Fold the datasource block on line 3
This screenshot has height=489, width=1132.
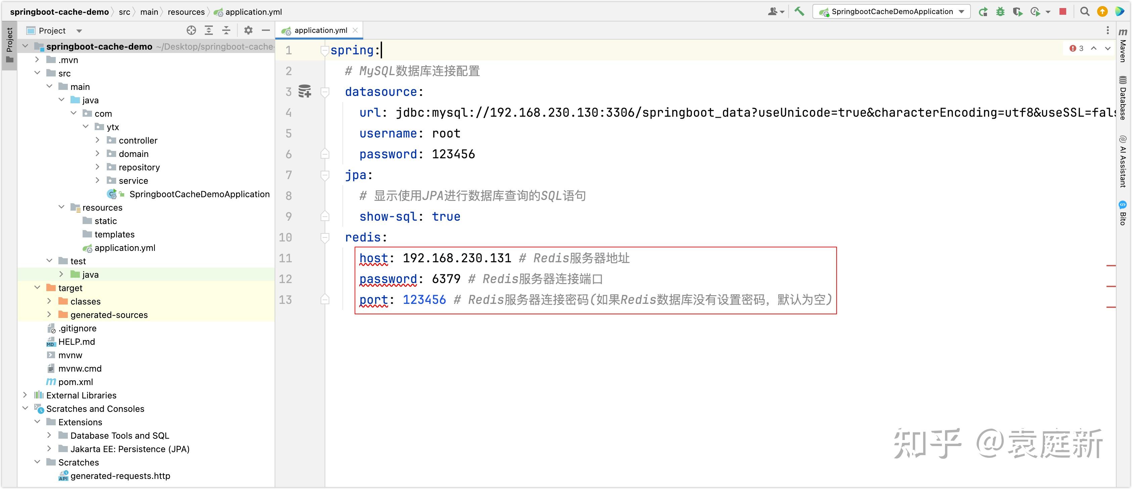(325, 92)
